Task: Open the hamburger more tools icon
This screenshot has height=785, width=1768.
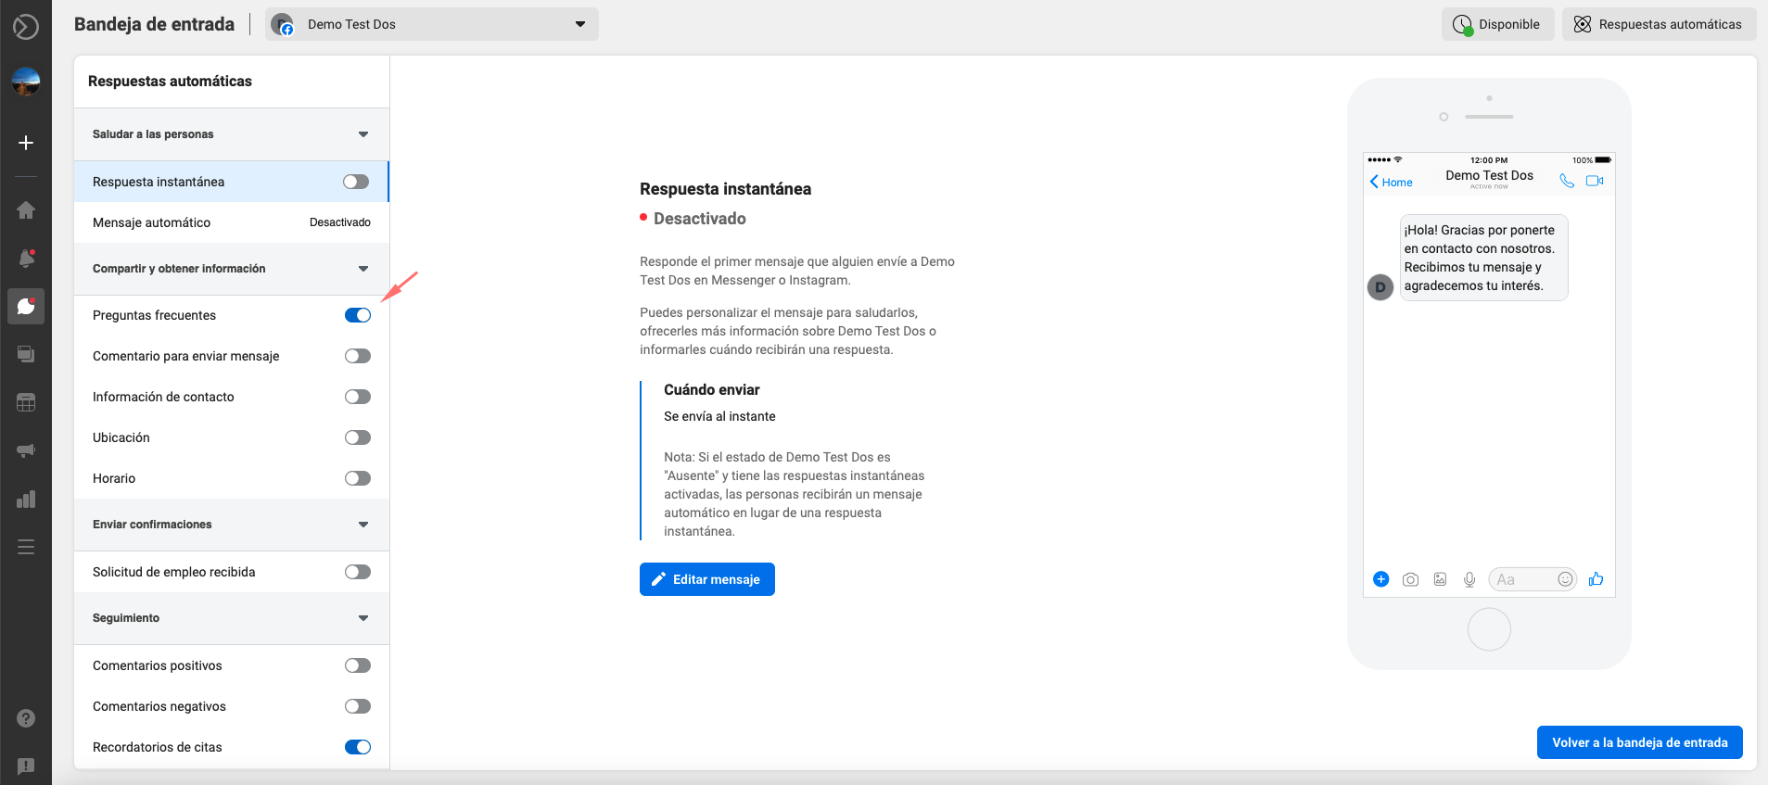Action: (26, 547)
